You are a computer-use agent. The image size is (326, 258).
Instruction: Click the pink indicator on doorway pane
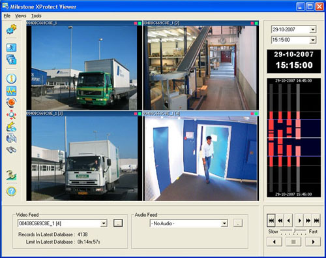252,114
